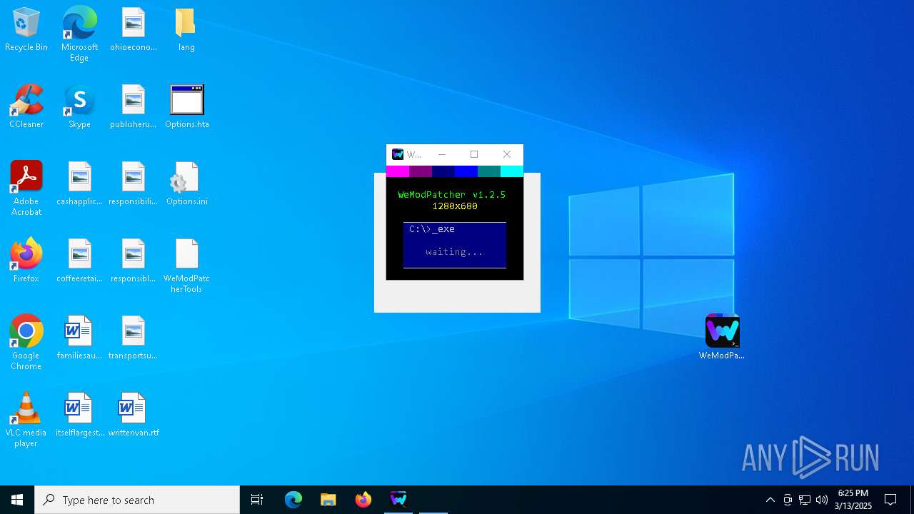
Task: Open Task View from the taskbar
Action: [x=257, y=500]
